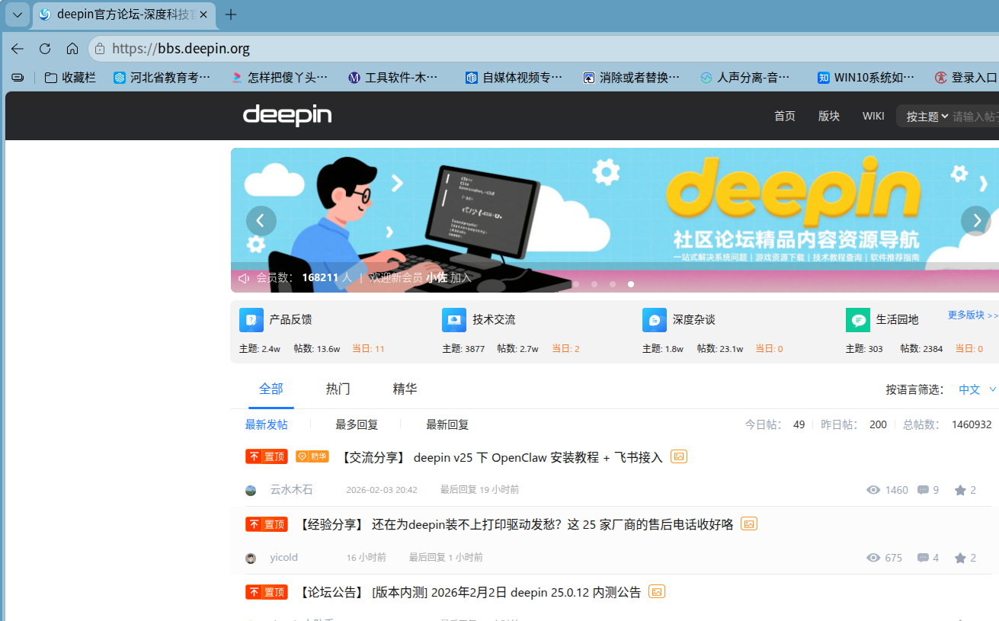
Task: Switch to the 精华 tab
Action: tap(405, 389)
